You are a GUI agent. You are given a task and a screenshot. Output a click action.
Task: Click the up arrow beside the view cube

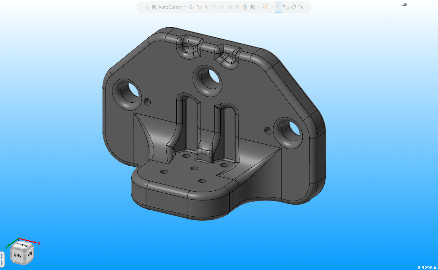(x=2, y=256)
